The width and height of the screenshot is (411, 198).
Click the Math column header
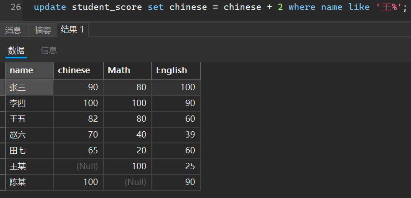128,71
